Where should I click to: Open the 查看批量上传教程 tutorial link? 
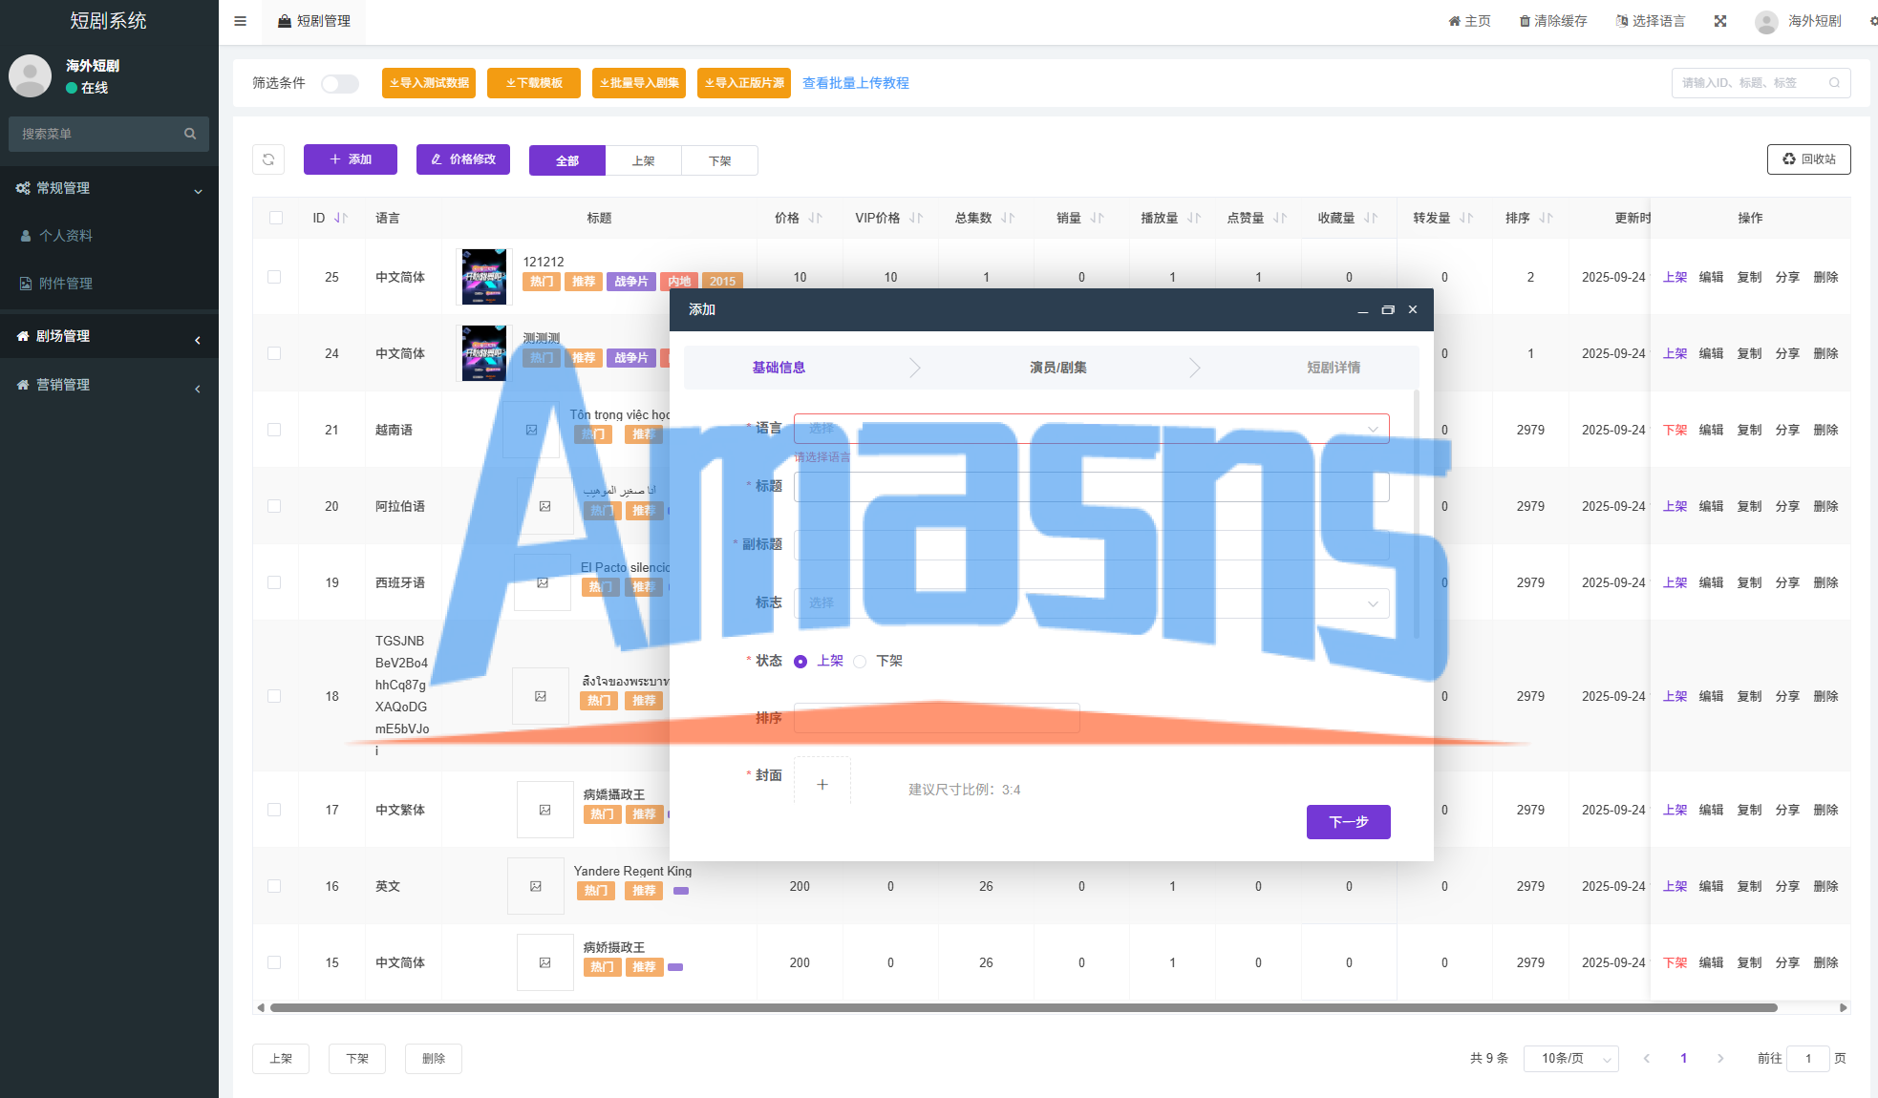855,83
